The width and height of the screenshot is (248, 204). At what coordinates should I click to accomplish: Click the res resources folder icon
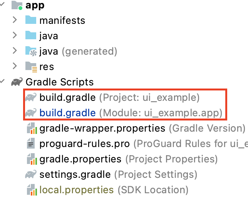click(31, 67)
